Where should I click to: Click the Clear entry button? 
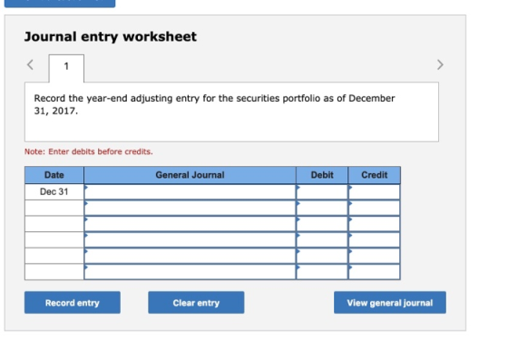[196, 303]
